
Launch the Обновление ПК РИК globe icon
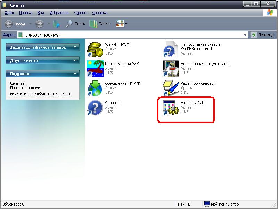coord(95,88)
